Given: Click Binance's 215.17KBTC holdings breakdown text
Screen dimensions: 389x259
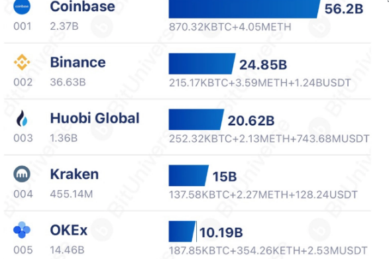Looking at the screenshot, I should click(260, 83).
